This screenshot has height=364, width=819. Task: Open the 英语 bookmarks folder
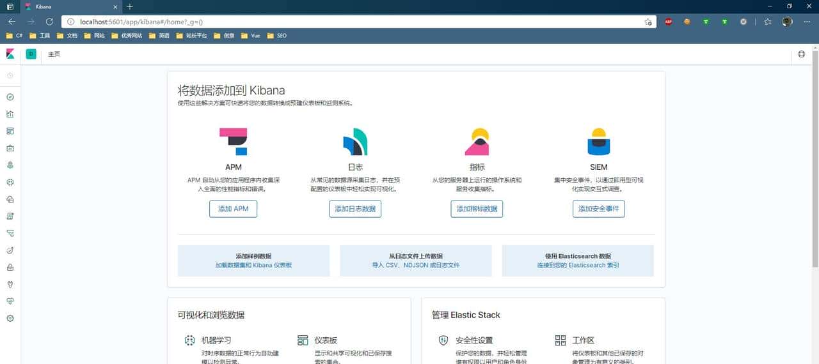[x=159, y=36]
